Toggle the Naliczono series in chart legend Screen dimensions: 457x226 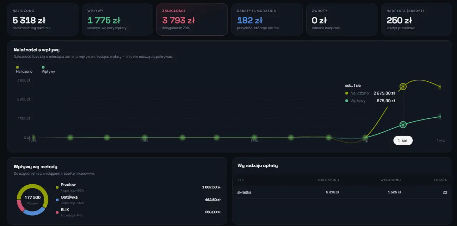24,70
